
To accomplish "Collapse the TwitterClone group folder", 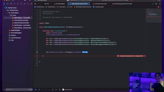I will [6, 10].
